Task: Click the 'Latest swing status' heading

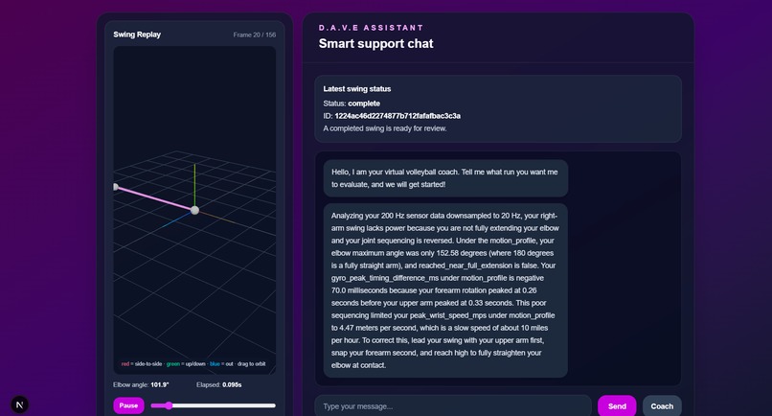Action: pos(357,89)
